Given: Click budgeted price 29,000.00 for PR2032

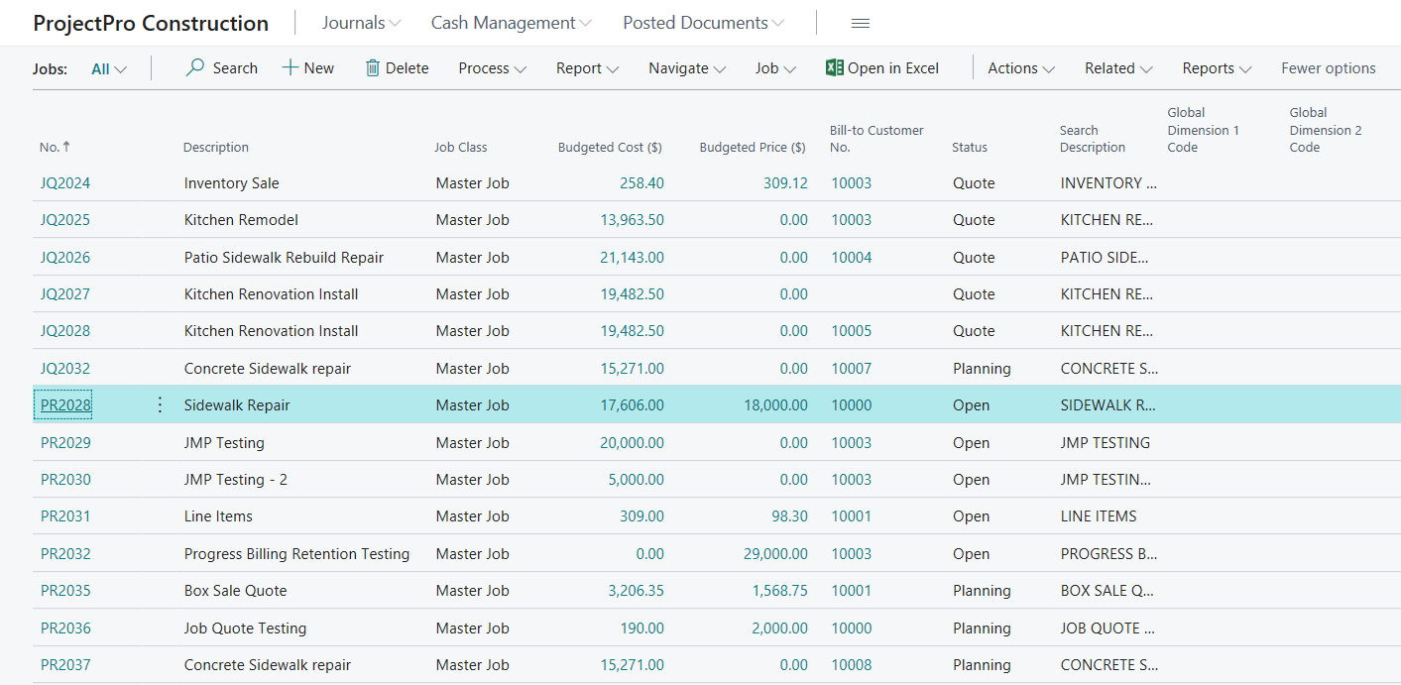Looking at the screenshot, I should 775,554.
